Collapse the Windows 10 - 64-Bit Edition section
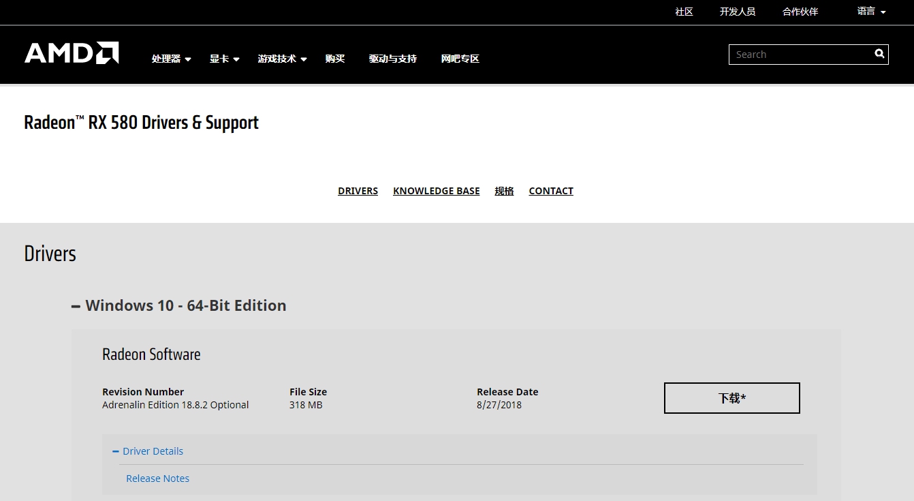914x501 pixels. pyautogui.click(x=179, y=305)
